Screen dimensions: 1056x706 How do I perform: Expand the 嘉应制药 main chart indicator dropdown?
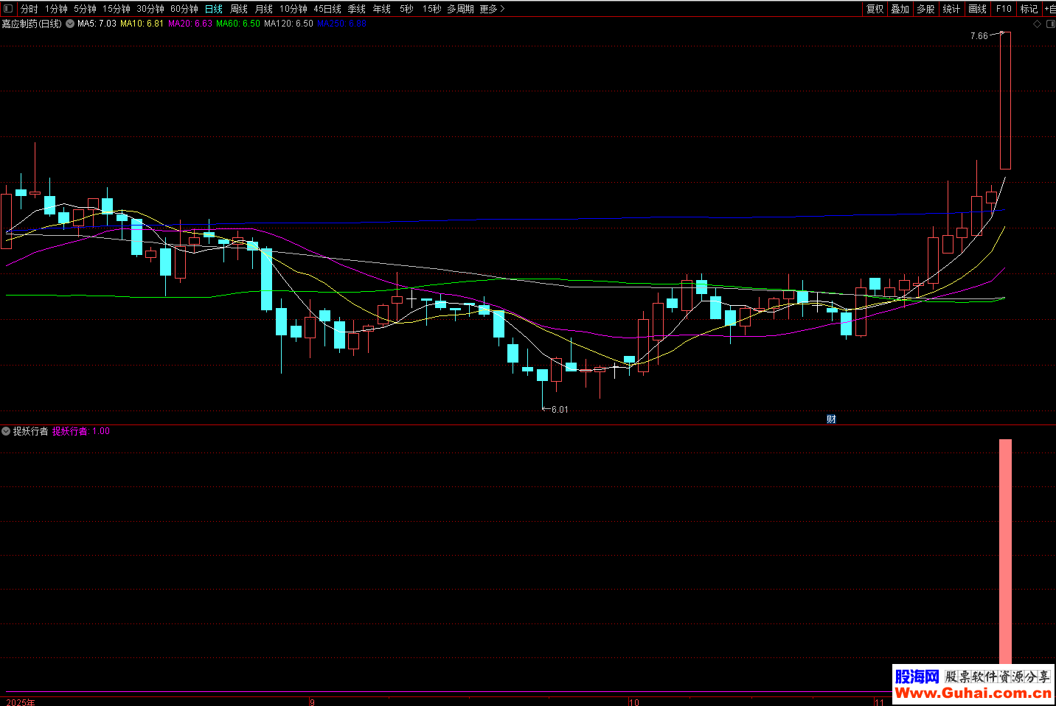(70, 24)
